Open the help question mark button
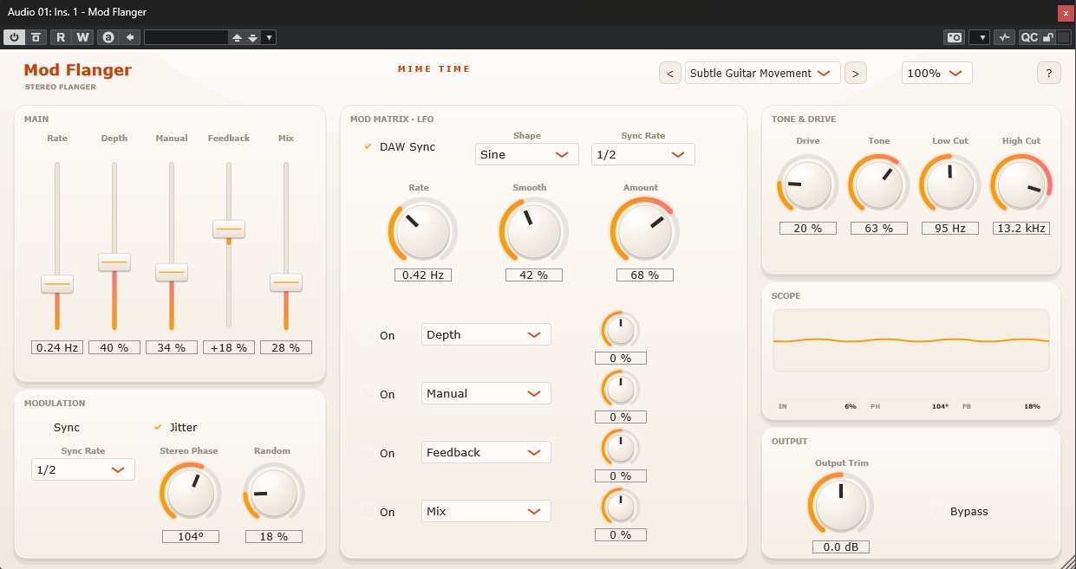The height and width of the screenshot is (569, 1076). click(x=1049, y=73)
